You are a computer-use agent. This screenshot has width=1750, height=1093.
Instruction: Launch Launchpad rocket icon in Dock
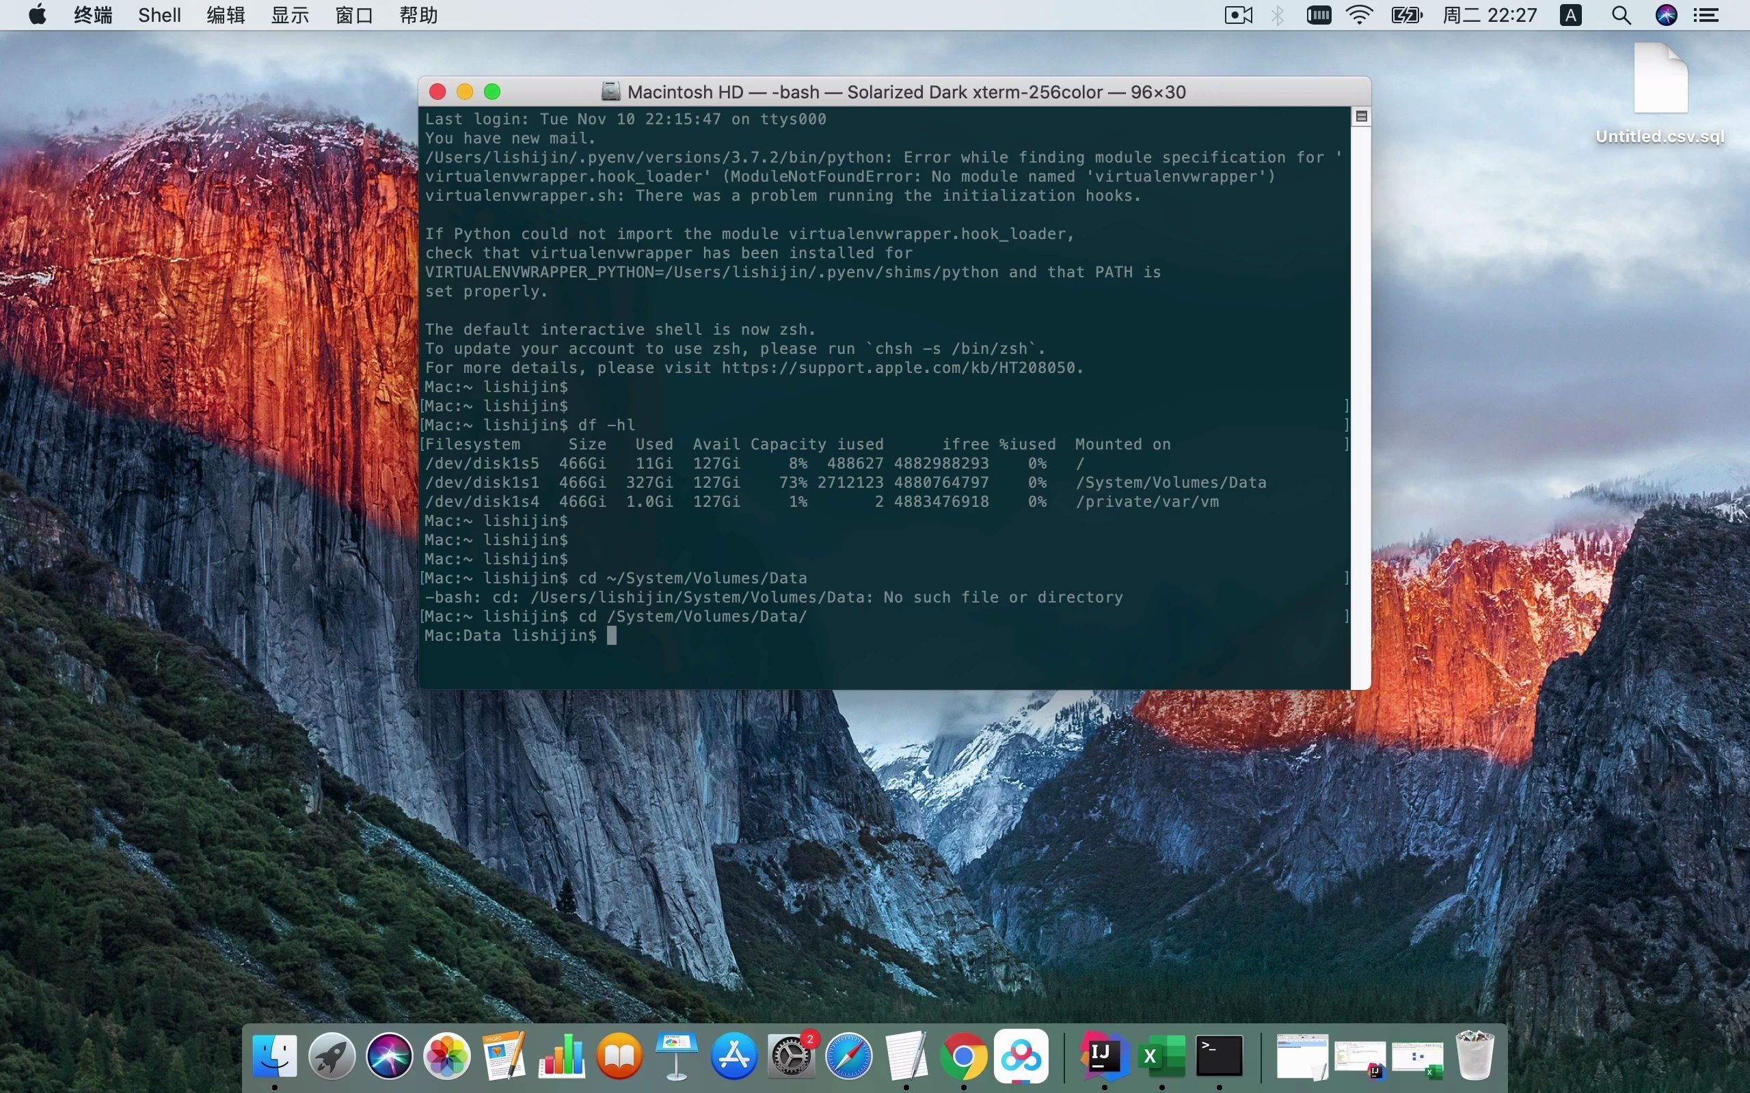332,1056
